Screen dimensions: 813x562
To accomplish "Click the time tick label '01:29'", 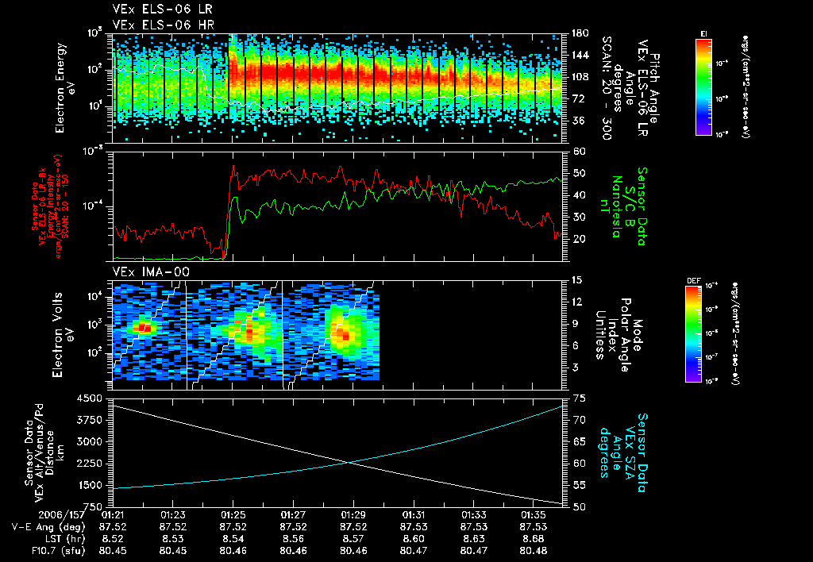I will coord(353,515).
